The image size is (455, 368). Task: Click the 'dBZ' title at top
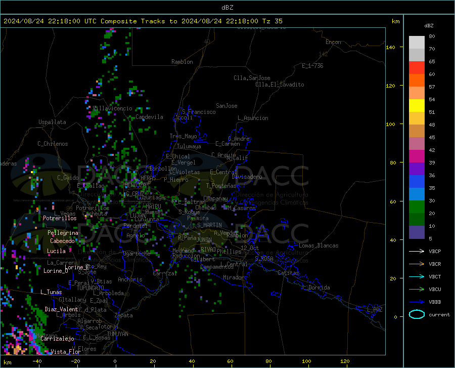click(227, 8)
